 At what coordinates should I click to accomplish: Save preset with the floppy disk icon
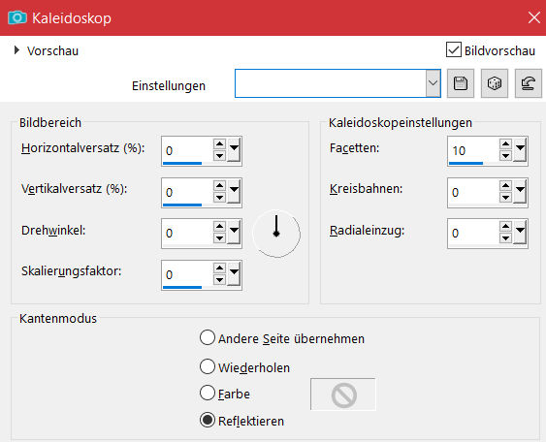[x=461, y=83]
